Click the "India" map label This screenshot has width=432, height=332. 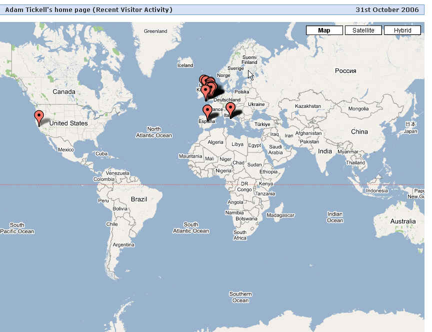click(325, 151)
